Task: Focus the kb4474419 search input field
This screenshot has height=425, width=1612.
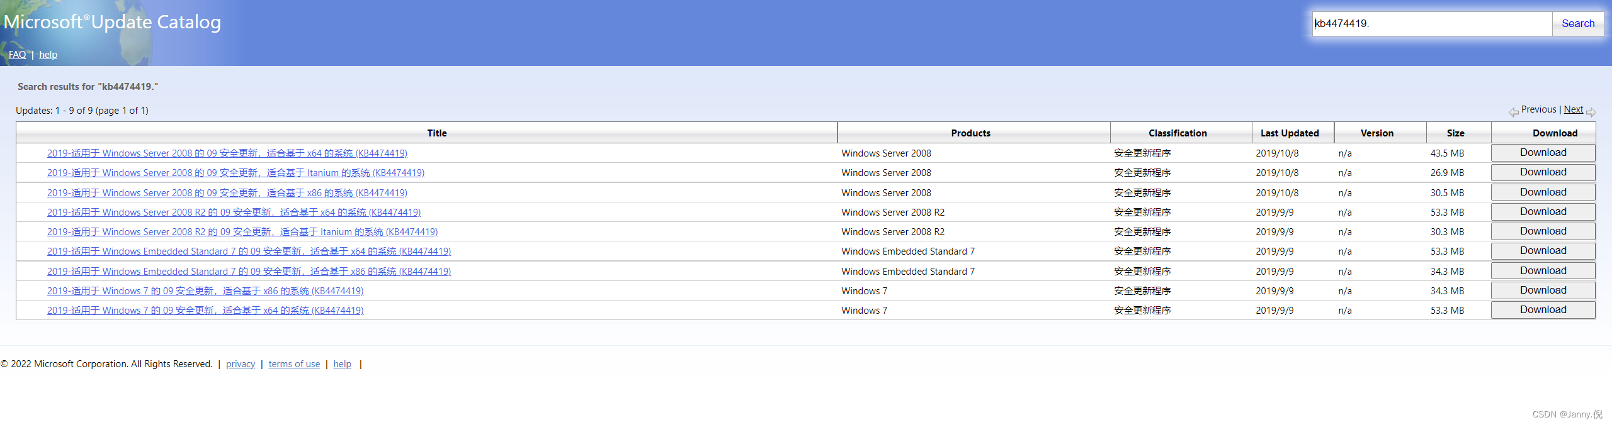Action: pos(1432,24)
